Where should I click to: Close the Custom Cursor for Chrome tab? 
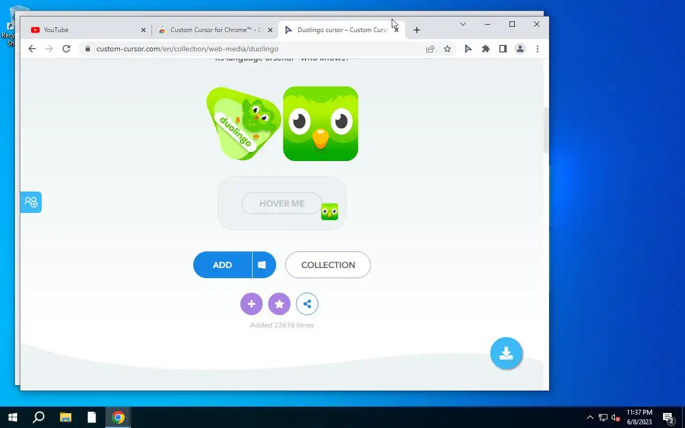tap(270, 30)
